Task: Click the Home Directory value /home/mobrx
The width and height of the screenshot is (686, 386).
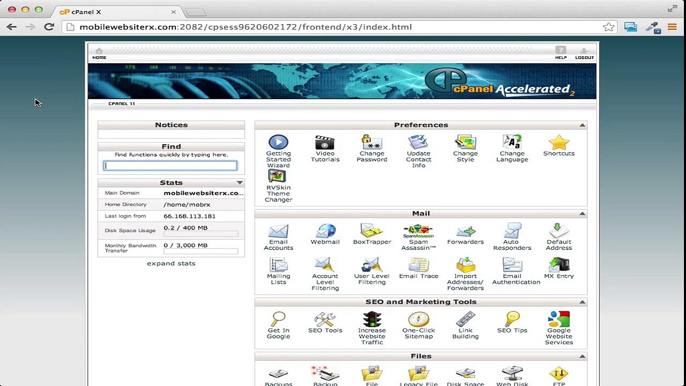Action: (187, 204)
